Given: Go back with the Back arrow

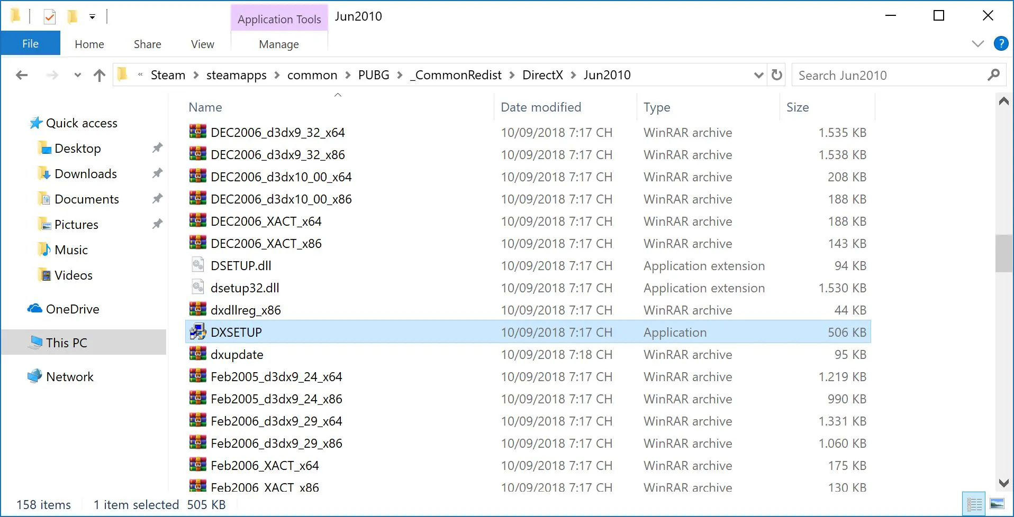Looking at the screenshot, I should (22, 75).
